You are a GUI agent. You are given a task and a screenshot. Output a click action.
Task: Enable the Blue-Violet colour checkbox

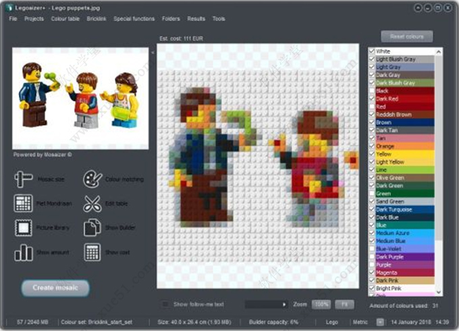[x=372, y=249]
